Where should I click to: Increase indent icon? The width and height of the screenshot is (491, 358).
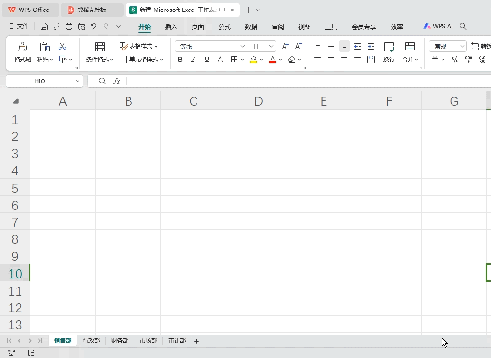pos(371,46)
